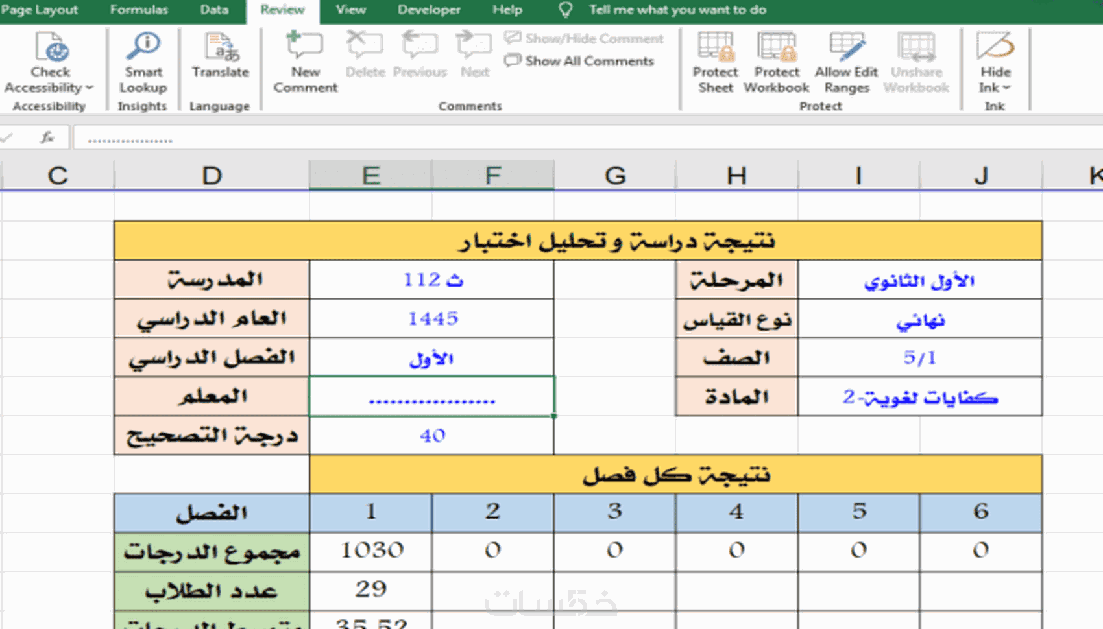Click the Protect Workbook icon
The height and width of the screenshot is (629, 1103).
777,47
